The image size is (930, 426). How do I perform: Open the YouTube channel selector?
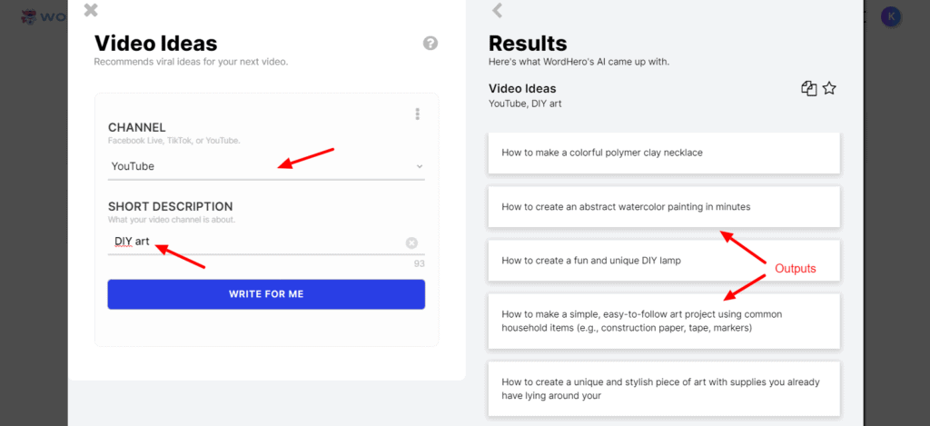263,166
